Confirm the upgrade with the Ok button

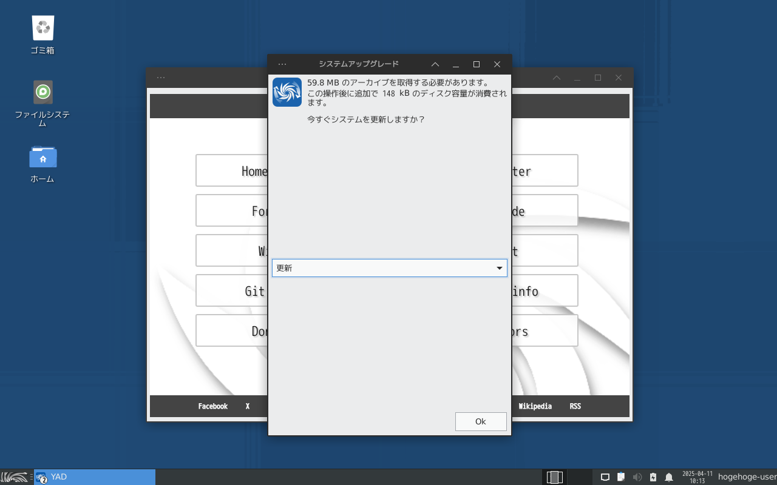pos(481,421)
